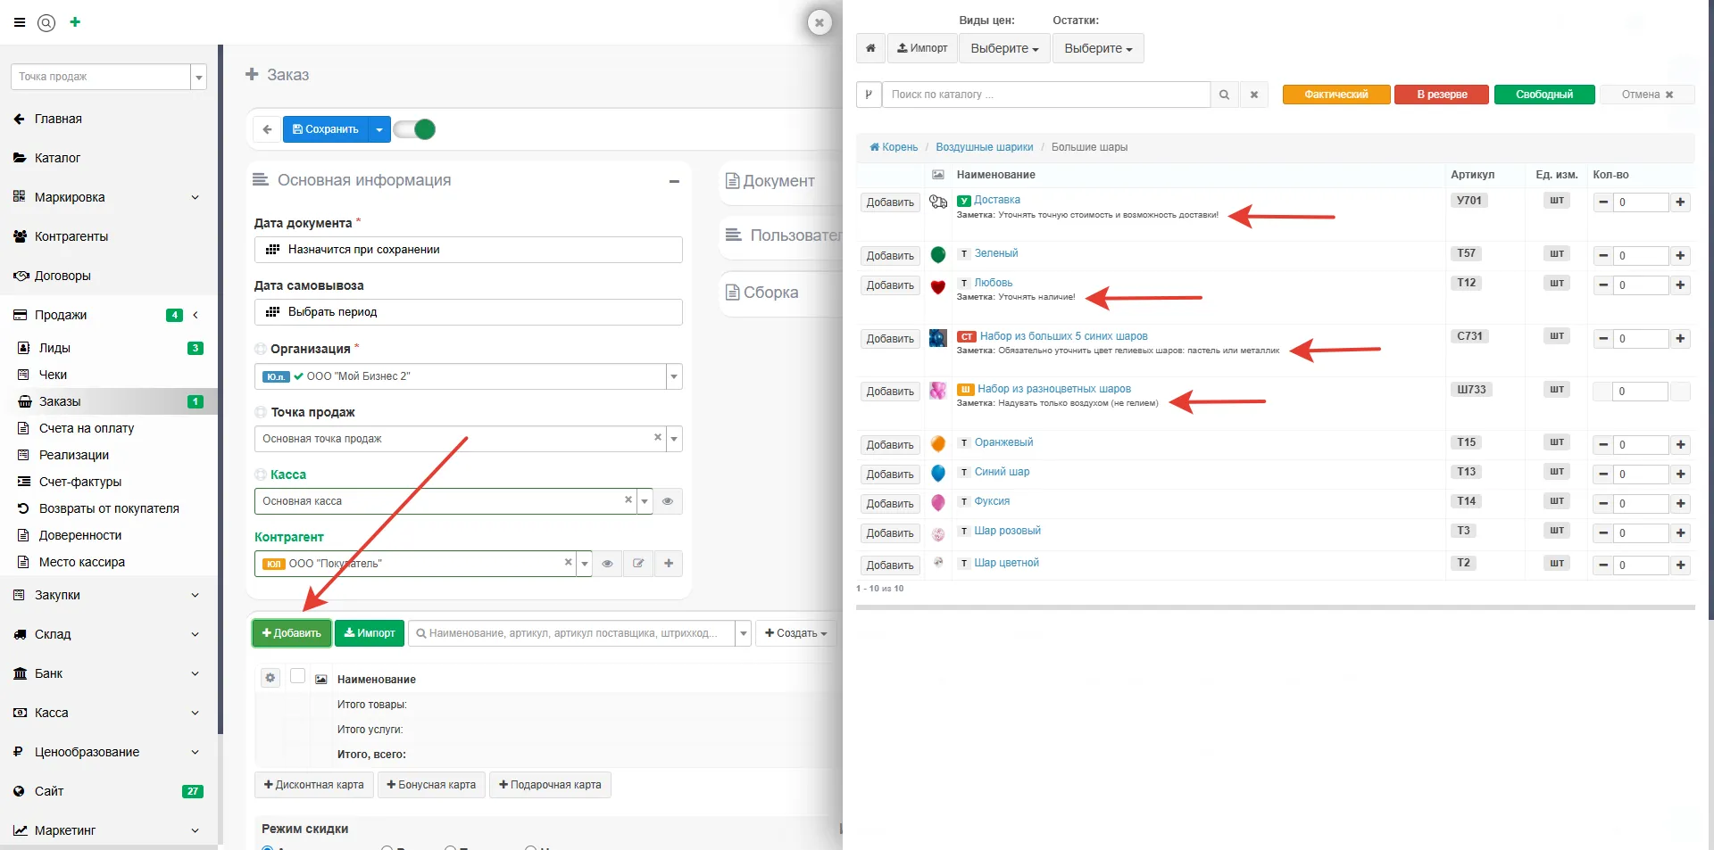Click the home icon in catalog toolbar
The image size is (1714, 850).
[x=870, y=48]
